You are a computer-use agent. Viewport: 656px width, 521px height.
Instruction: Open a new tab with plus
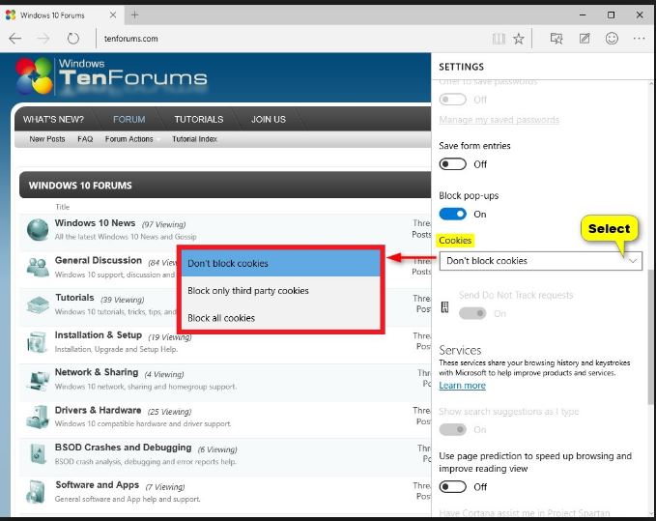(x=134, y=15)
